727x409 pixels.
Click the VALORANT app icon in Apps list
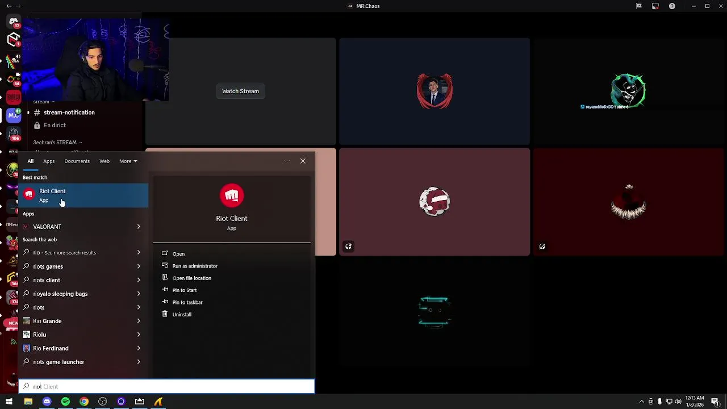[26, 227]
